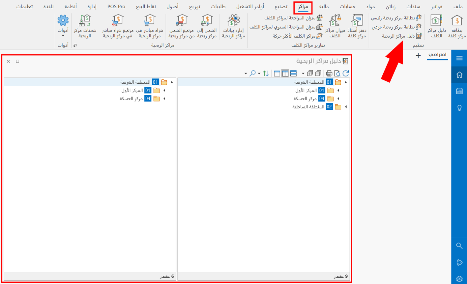Click the plus button beside افتراضي tab

tap(418, 55)
